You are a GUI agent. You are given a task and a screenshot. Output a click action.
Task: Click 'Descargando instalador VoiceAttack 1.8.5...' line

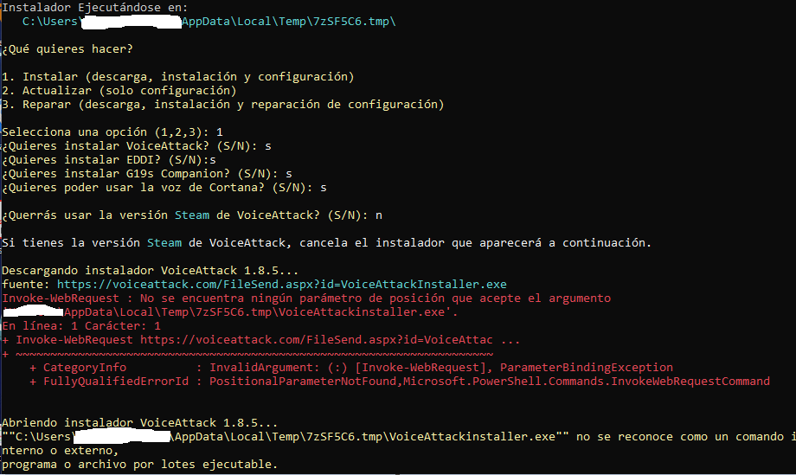coord(151,271)
